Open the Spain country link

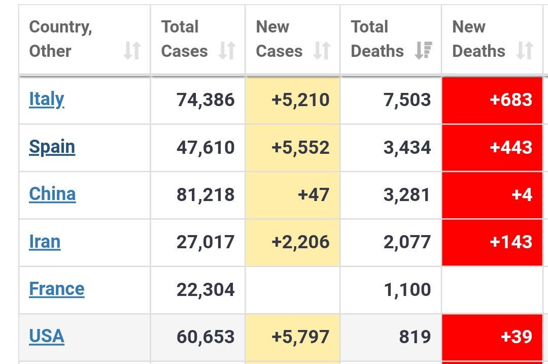tap(52, 147)
